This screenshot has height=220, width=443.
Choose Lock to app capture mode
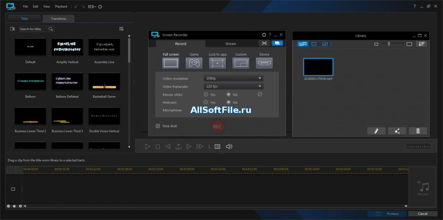(x=218, y=63)
